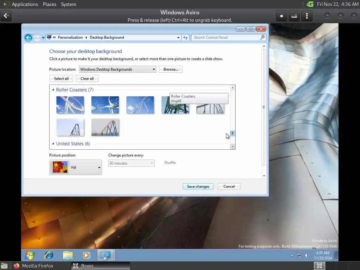
Task: Click picture list scroll down arrow
Action: point(233,147)
